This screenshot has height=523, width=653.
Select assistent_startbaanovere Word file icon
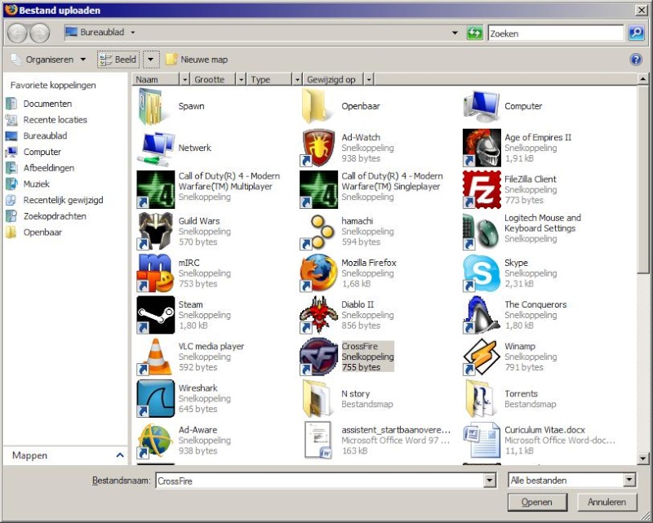319,440
